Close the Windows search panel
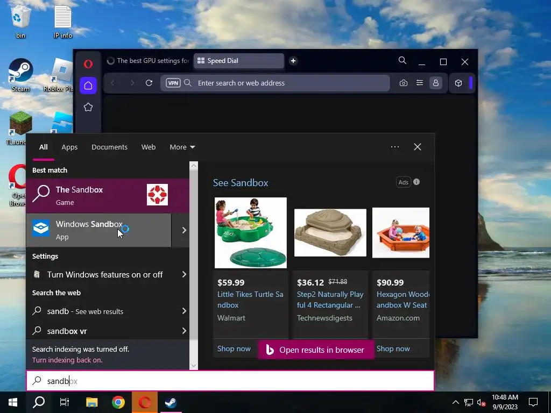The height and width of the screenshot is (413, 551). point(417,147)
